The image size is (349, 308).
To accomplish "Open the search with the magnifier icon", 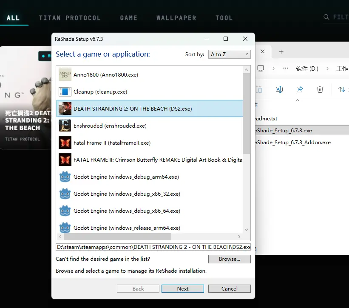I will [326, 17].
